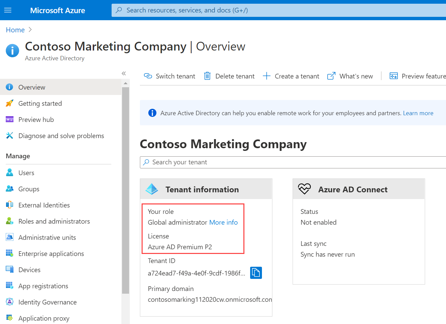
Task: Open Diagnose and solve problems
Action: (61, 136)
